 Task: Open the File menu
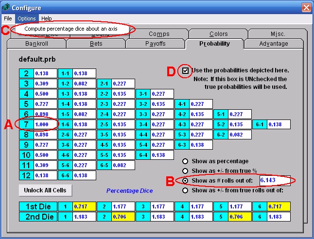pos(8,18)
